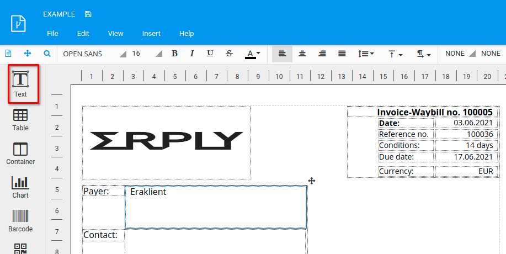Click the move handle above Eraklient box
The image size is (506, 254).
[311, 181]
